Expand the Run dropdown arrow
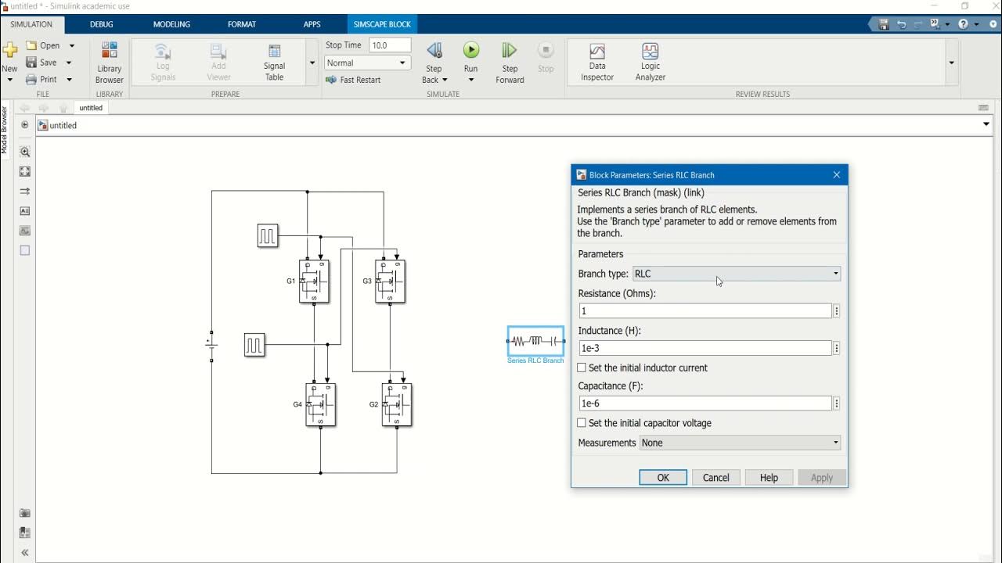The image size is (1002, 563). coord(470,80)
